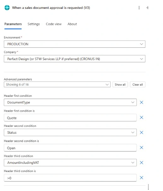Expand the Company dropdown
This screenshot has width=163, height=191.
coord(75,59)
